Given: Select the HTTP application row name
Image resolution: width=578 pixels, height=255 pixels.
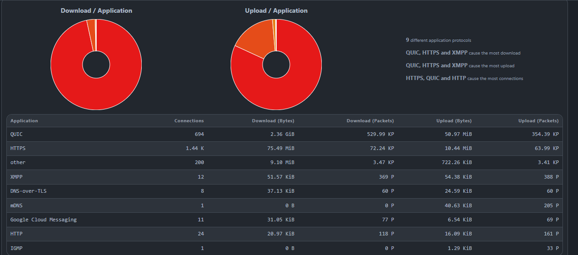Looking at the screenshot, I should [x=16, y=234].
